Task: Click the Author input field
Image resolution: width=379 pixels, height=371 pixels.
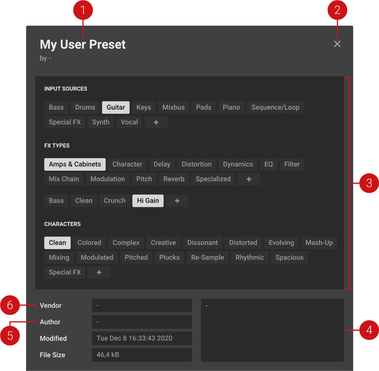Action: click(142, 322)
